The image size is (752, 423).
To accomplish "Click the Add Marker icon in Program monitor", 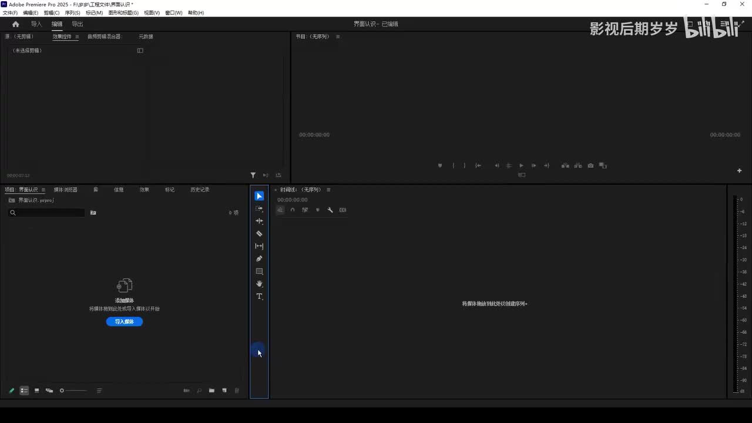I will tap(440, 166).
